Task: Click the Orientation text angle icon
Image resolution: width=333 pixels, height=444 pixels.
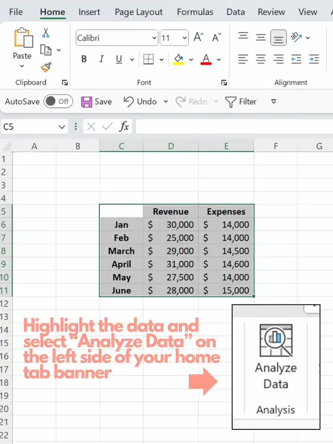Action: point(297,37)
